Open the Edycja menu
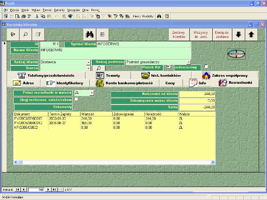This screenshot has width=267, height=200. tap(15, 10)
